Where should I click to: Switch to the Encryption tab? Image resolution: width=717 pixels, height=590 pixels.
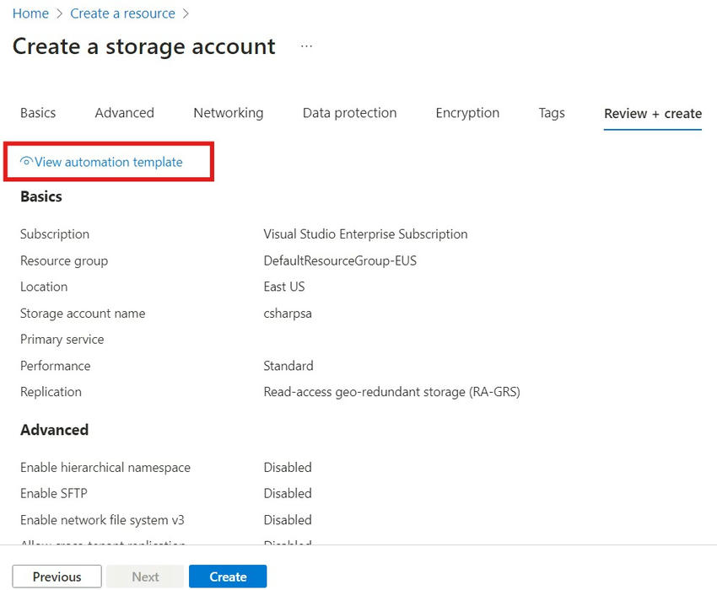(467, 113)
